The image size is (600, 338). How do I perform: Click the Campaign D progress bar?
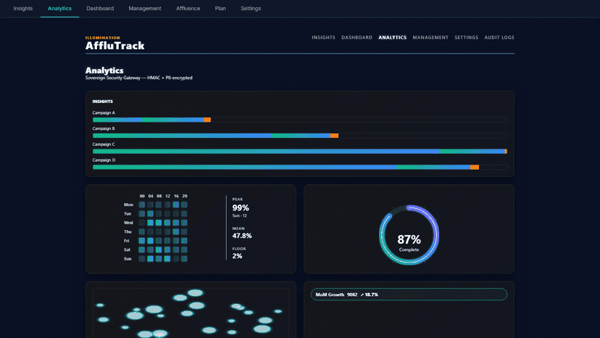299,167
